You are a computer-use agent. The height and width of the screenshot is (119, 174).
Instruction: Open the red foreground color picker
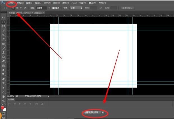(x=3, y=108)
